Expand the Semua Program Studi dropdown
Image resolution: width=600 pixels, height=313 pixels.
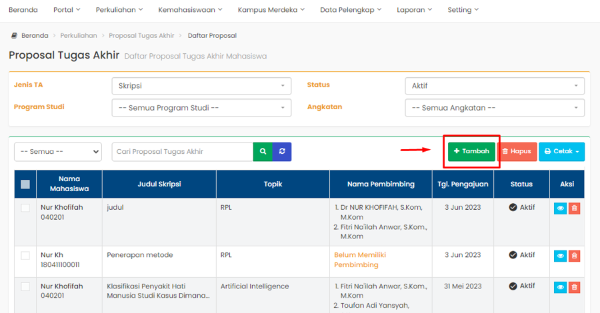click(x=201, y=108)
